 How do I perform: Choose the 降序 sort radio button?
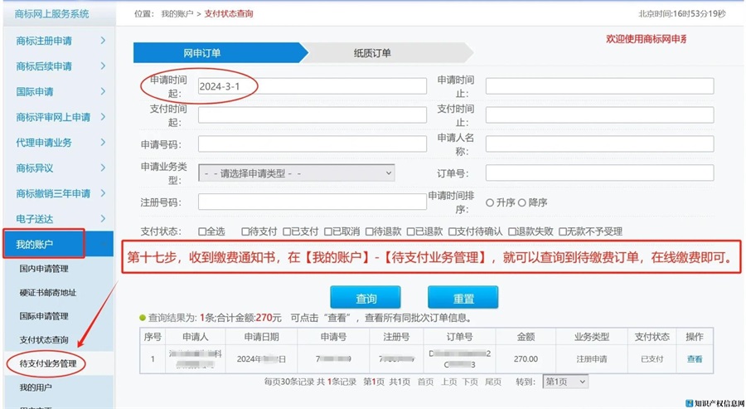click(522, 202)
